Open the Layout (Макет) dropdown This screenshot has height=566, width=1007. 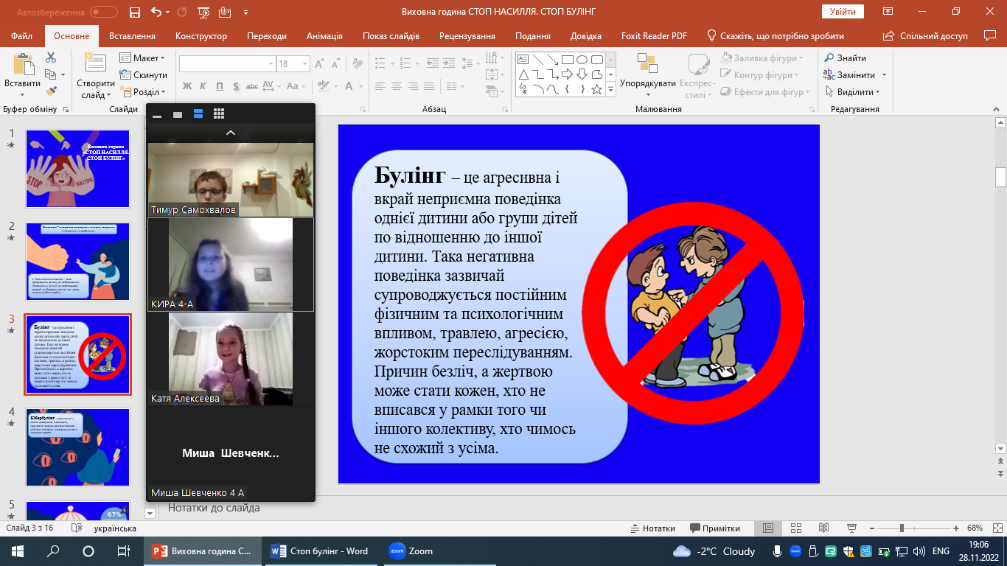(142, 58)
